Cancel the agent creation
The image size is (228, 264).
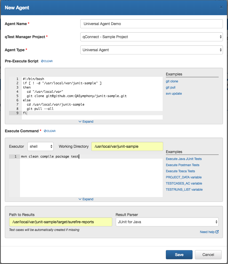pos(208,255)
